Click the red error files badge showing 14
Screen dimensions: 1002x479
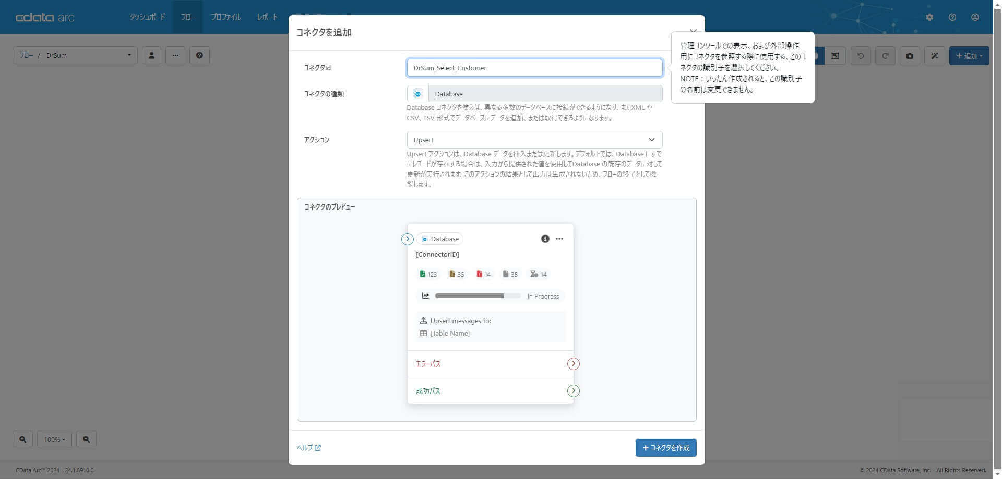point(483,274)
